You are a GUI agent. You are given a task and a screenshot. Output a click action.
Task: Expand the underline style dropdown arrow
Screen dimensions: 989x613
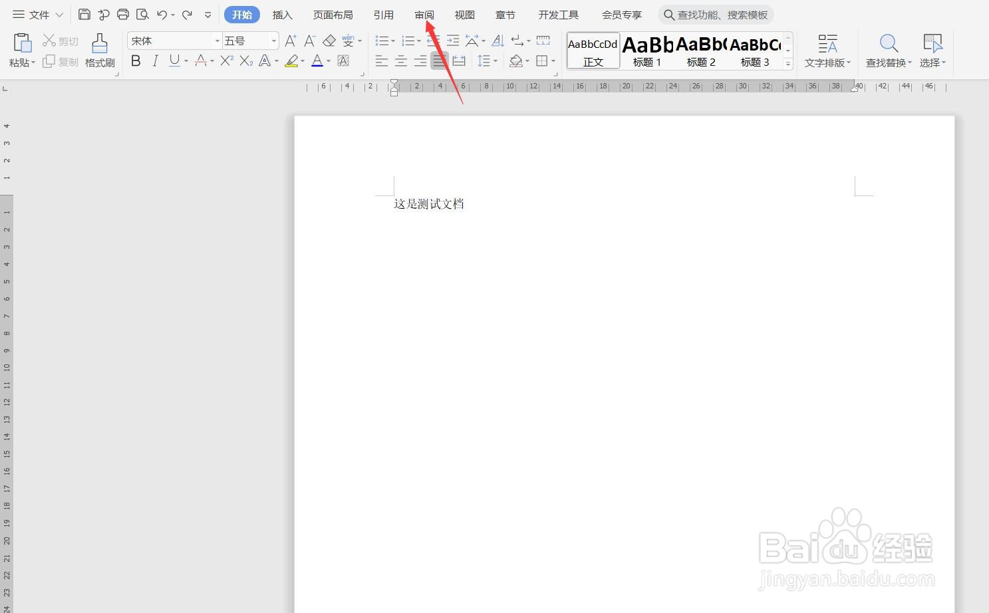(186, 61)
